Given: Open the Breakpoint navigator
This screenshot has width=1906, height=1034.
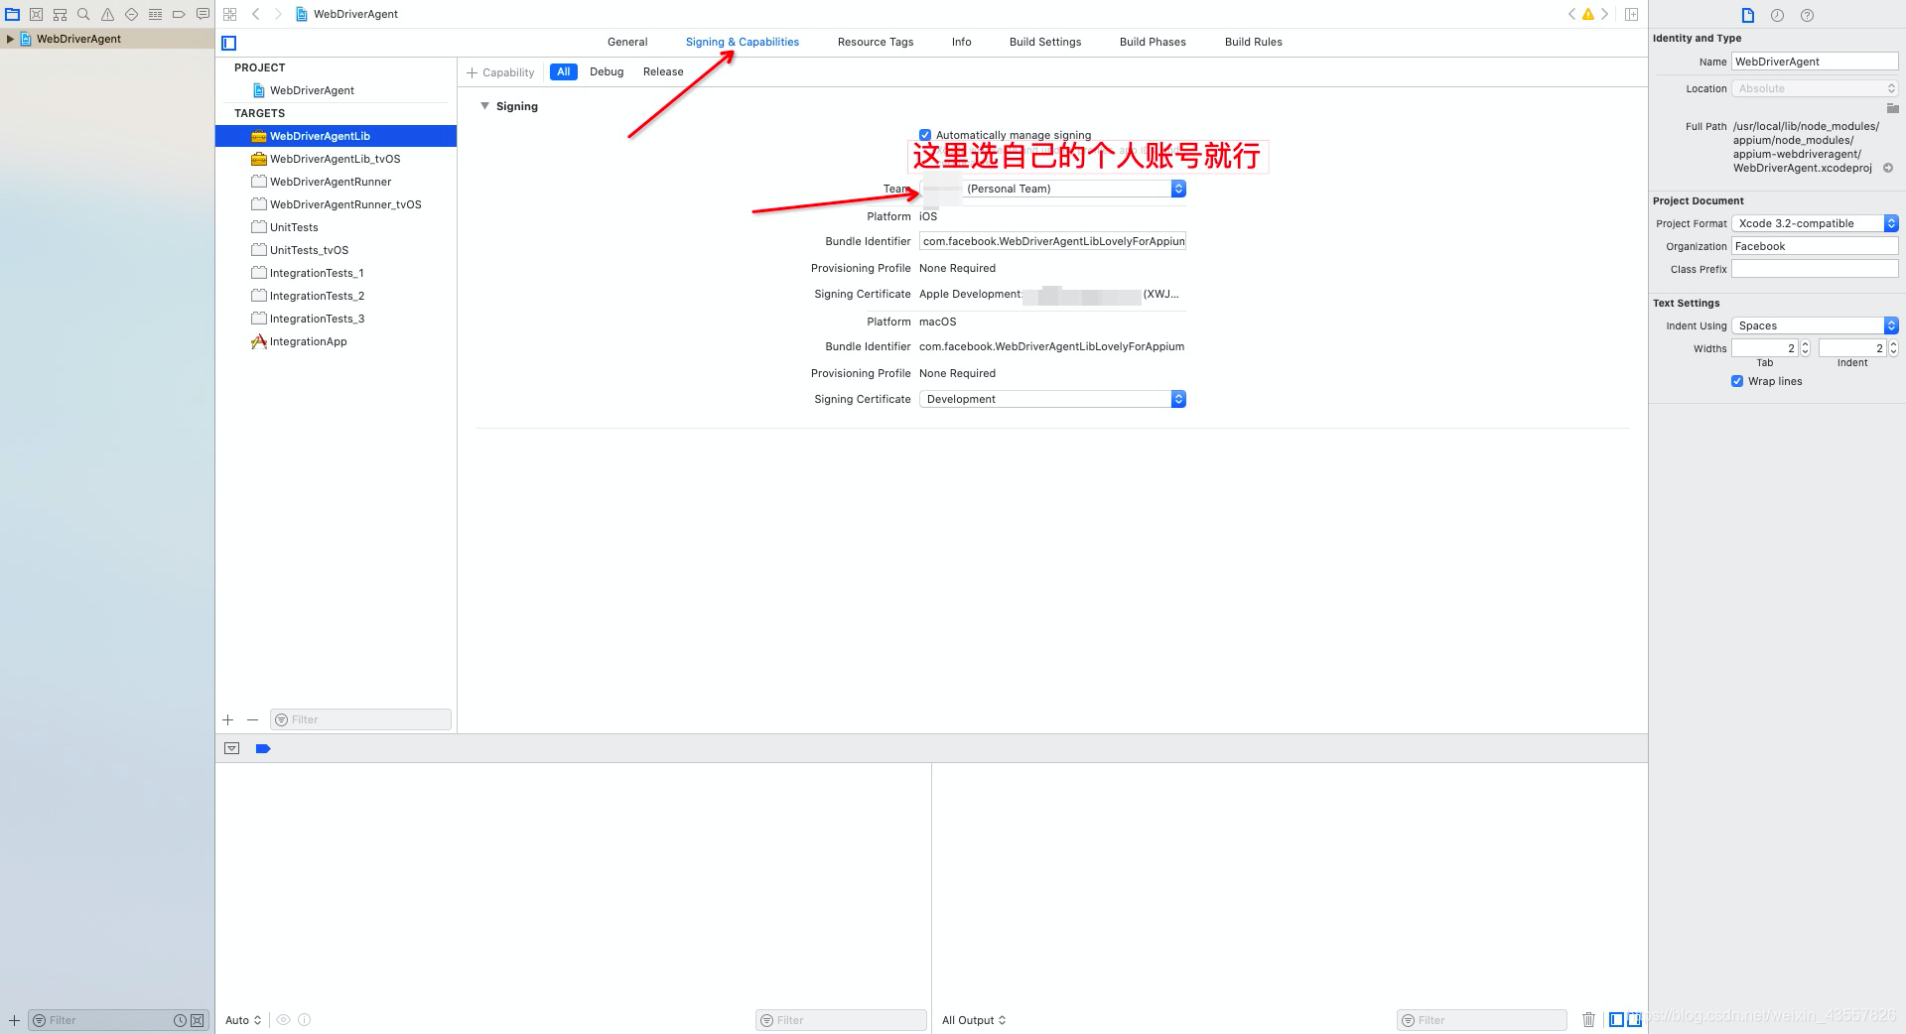Looking at the screenshot, I should (x=179, y=14).
